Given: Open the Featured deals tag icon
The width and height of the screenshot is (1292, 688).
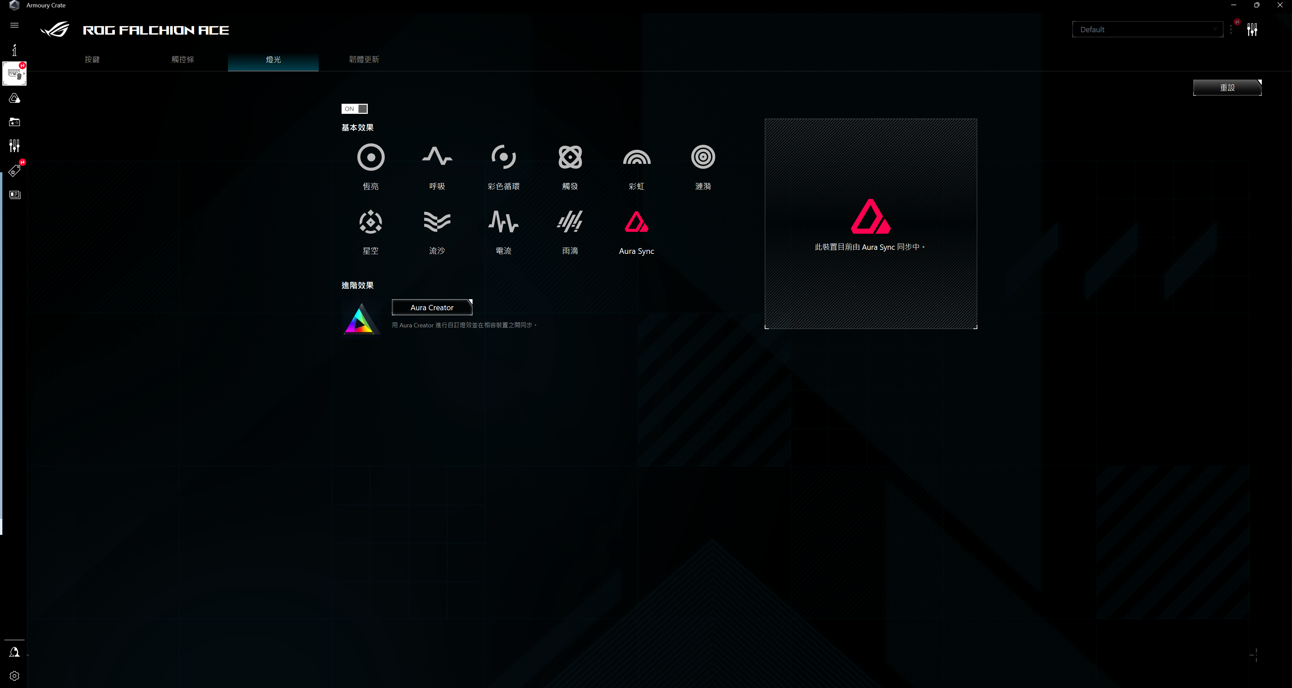Looking at the screenshot, I should (14, 171).
